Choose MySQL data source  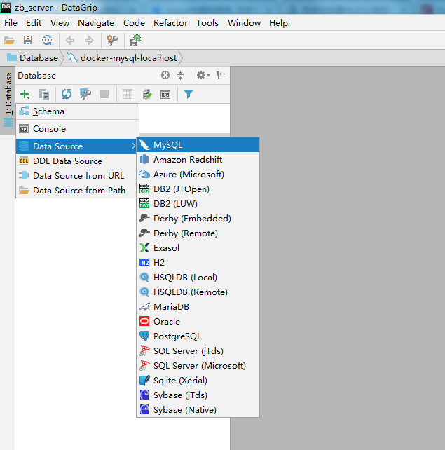(x=198, y=144)
